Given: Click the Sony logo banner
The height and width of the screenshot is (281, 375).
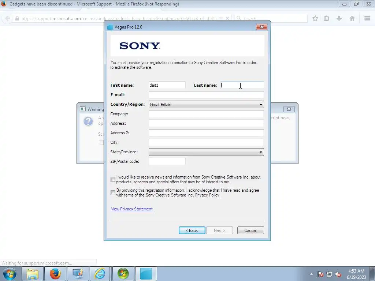Looking at the screenshot, I should (x=187, y=46).
